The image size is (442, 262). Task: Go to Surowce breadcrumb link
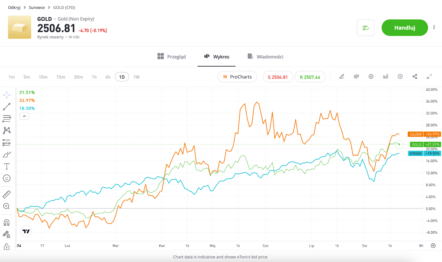coord(37,7)
